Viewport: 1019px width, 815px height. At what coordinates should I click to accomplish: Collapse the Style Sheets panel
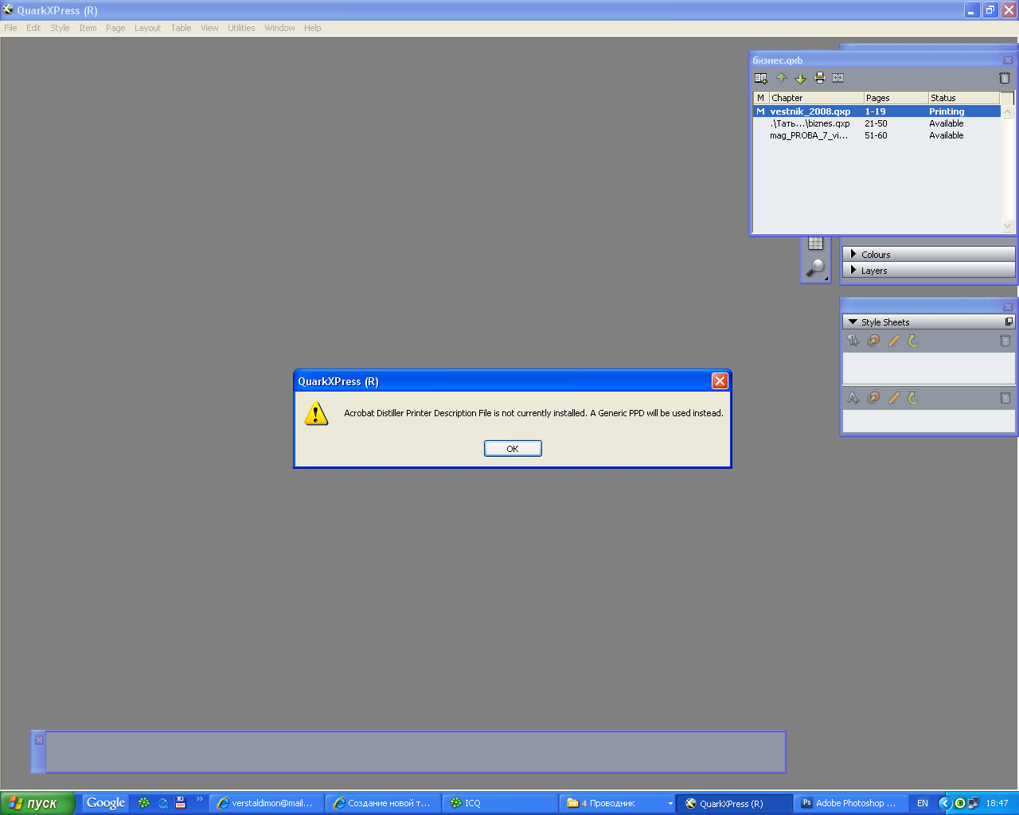tap(853, 322)
